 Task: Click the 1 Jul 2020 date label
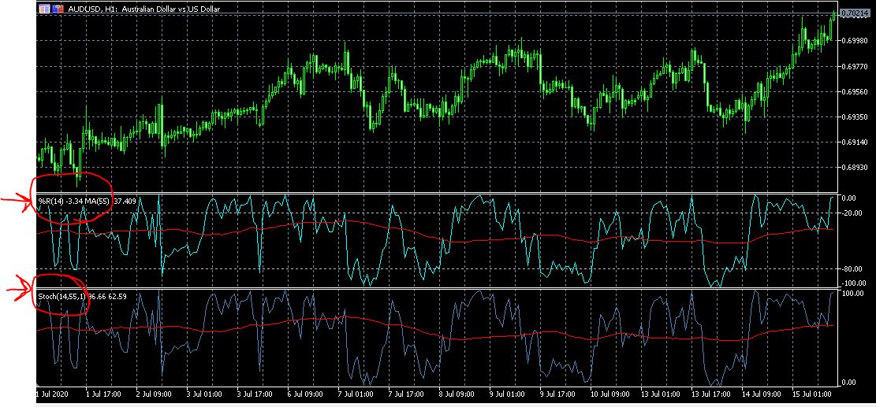point(53,394)
